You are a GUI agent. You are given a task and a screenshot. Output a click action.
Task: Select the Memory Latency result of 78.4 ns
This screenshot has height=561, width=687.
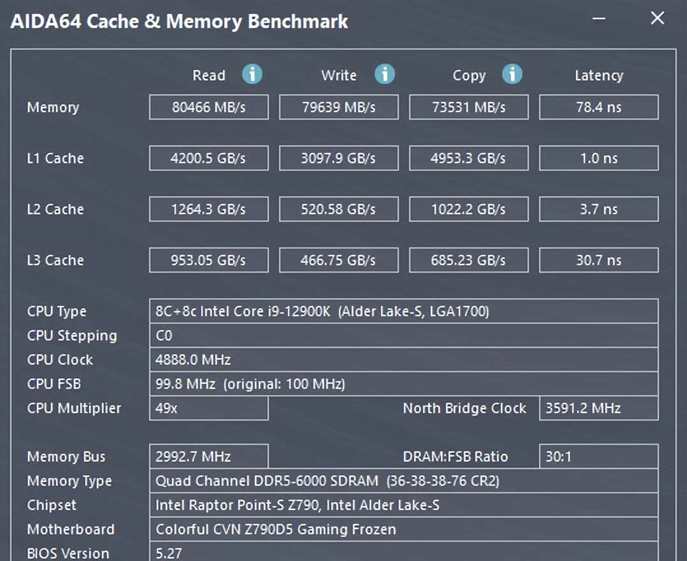coord(598,107)
